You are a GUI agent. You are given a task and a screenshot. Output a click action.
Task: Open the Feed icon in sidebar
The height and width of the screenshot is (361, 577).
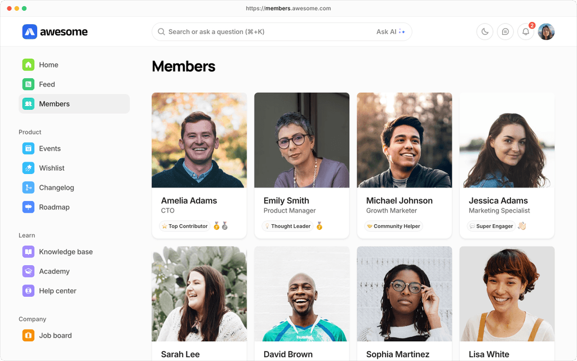28,84
